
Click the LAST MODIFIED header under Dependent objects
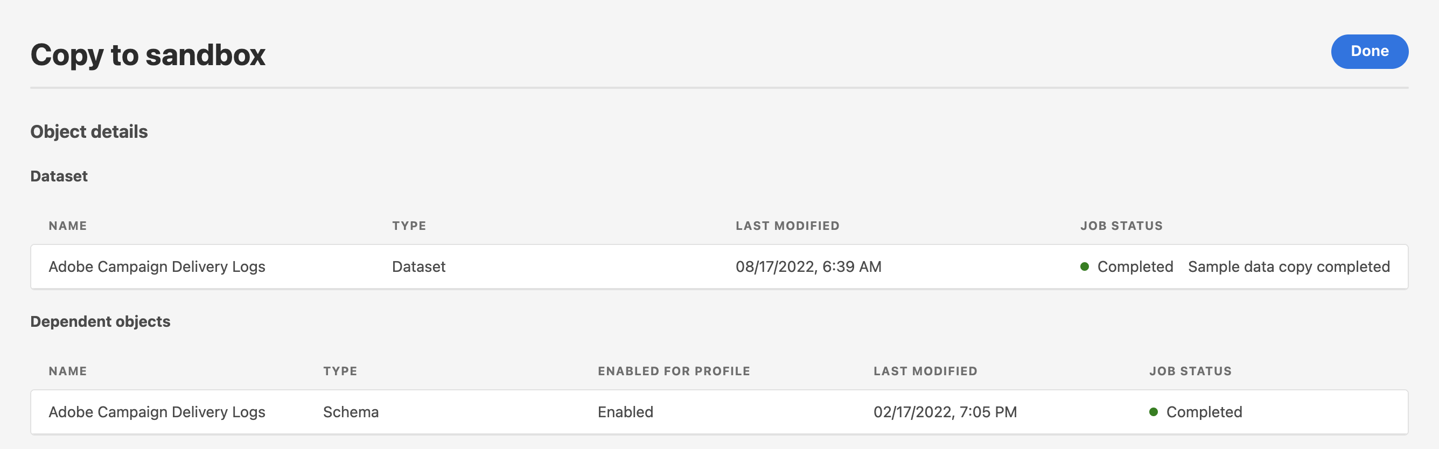(x=925, y=371)
